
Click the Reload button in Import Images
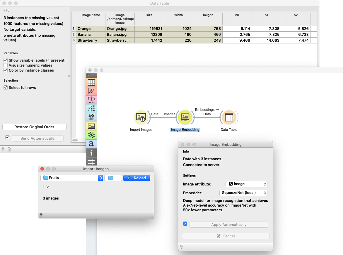point(137,178)
